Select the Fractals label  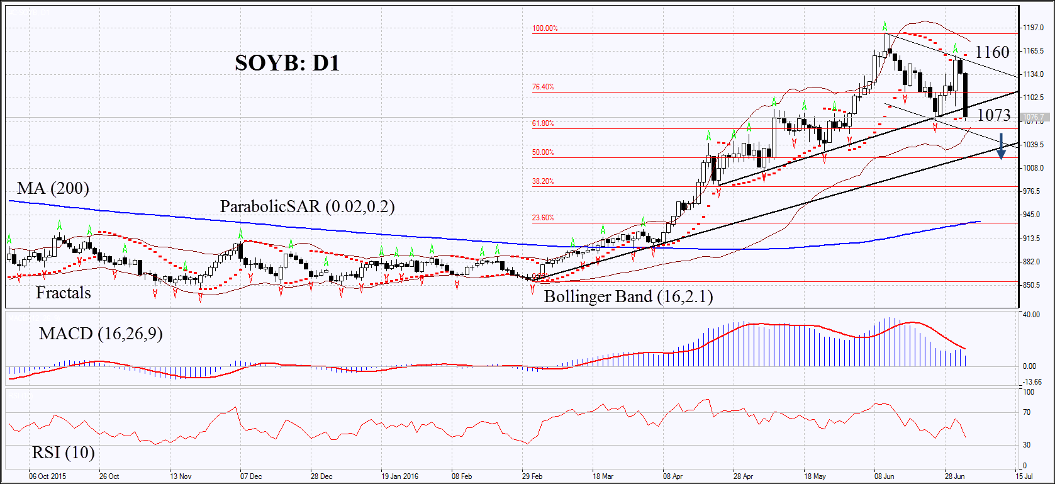point(63,293)
